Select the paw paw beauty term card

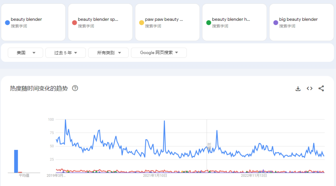click(167, 22)
